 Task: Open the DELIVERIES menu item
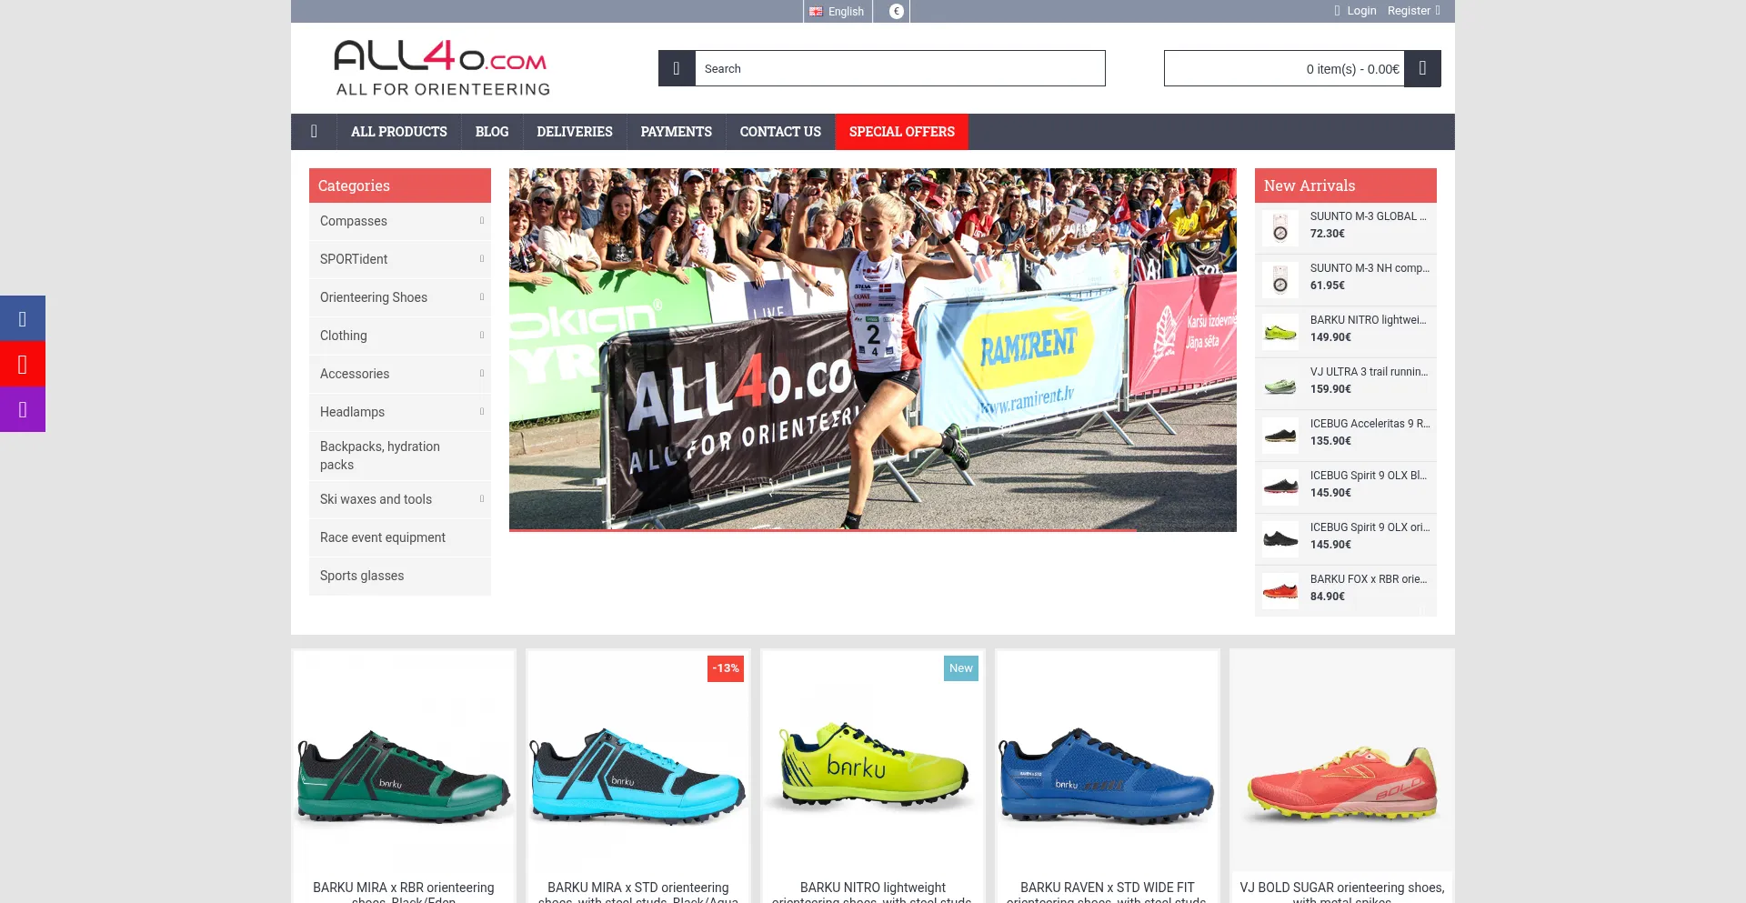coord(575,132)
